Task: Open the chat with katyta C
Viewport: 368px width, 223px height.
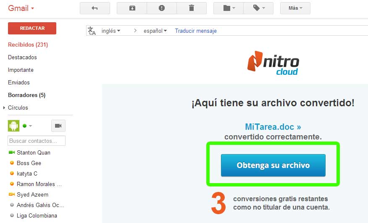Action: 27,174
